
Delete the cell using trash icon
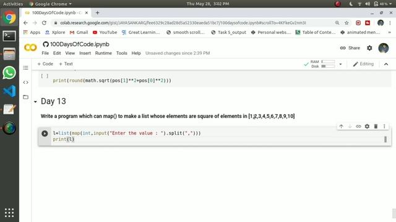pyautogui.click(x=376, y=126)
